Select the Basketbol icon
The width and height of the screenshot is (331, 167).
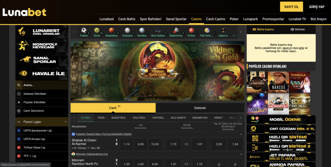coord(112,30)
